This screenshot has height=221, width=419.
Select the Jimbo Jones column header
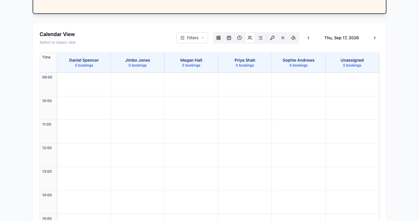[138, 63]
